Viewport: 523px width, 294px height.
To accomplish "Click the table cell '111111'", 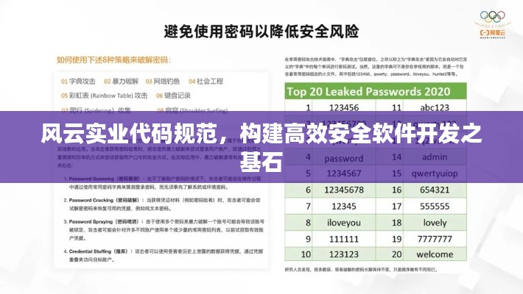I will [344, 239].
